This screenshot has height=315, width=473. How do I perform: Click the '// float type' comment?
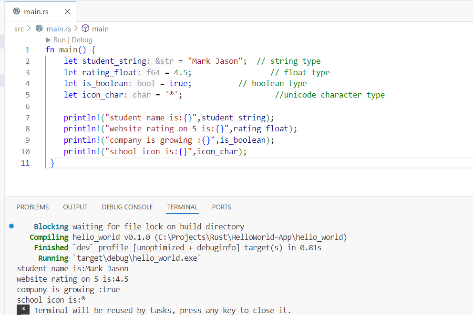tap(300, 73)
